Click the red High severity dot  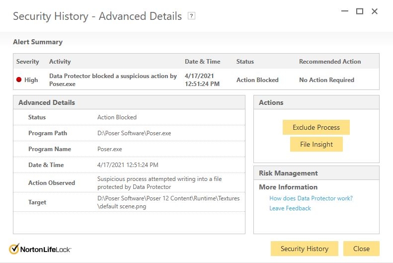19,80
